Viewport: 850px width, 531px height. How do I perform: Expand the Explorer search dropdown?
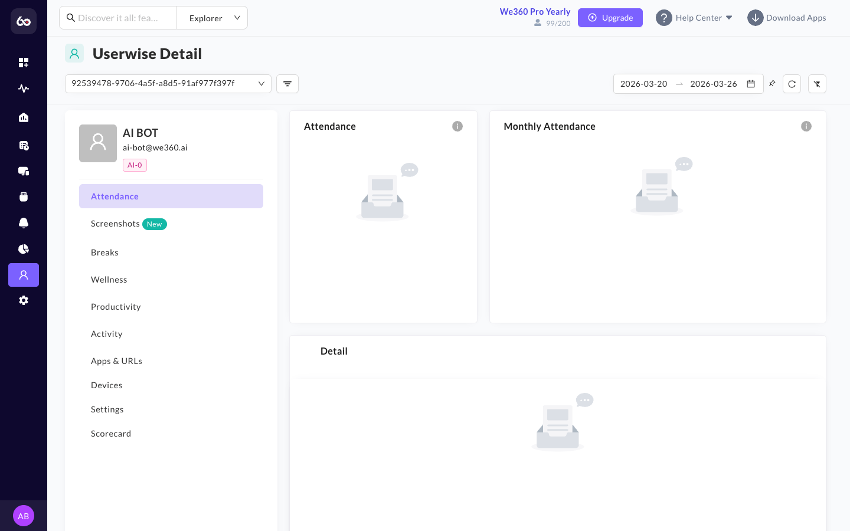[212, 18]
